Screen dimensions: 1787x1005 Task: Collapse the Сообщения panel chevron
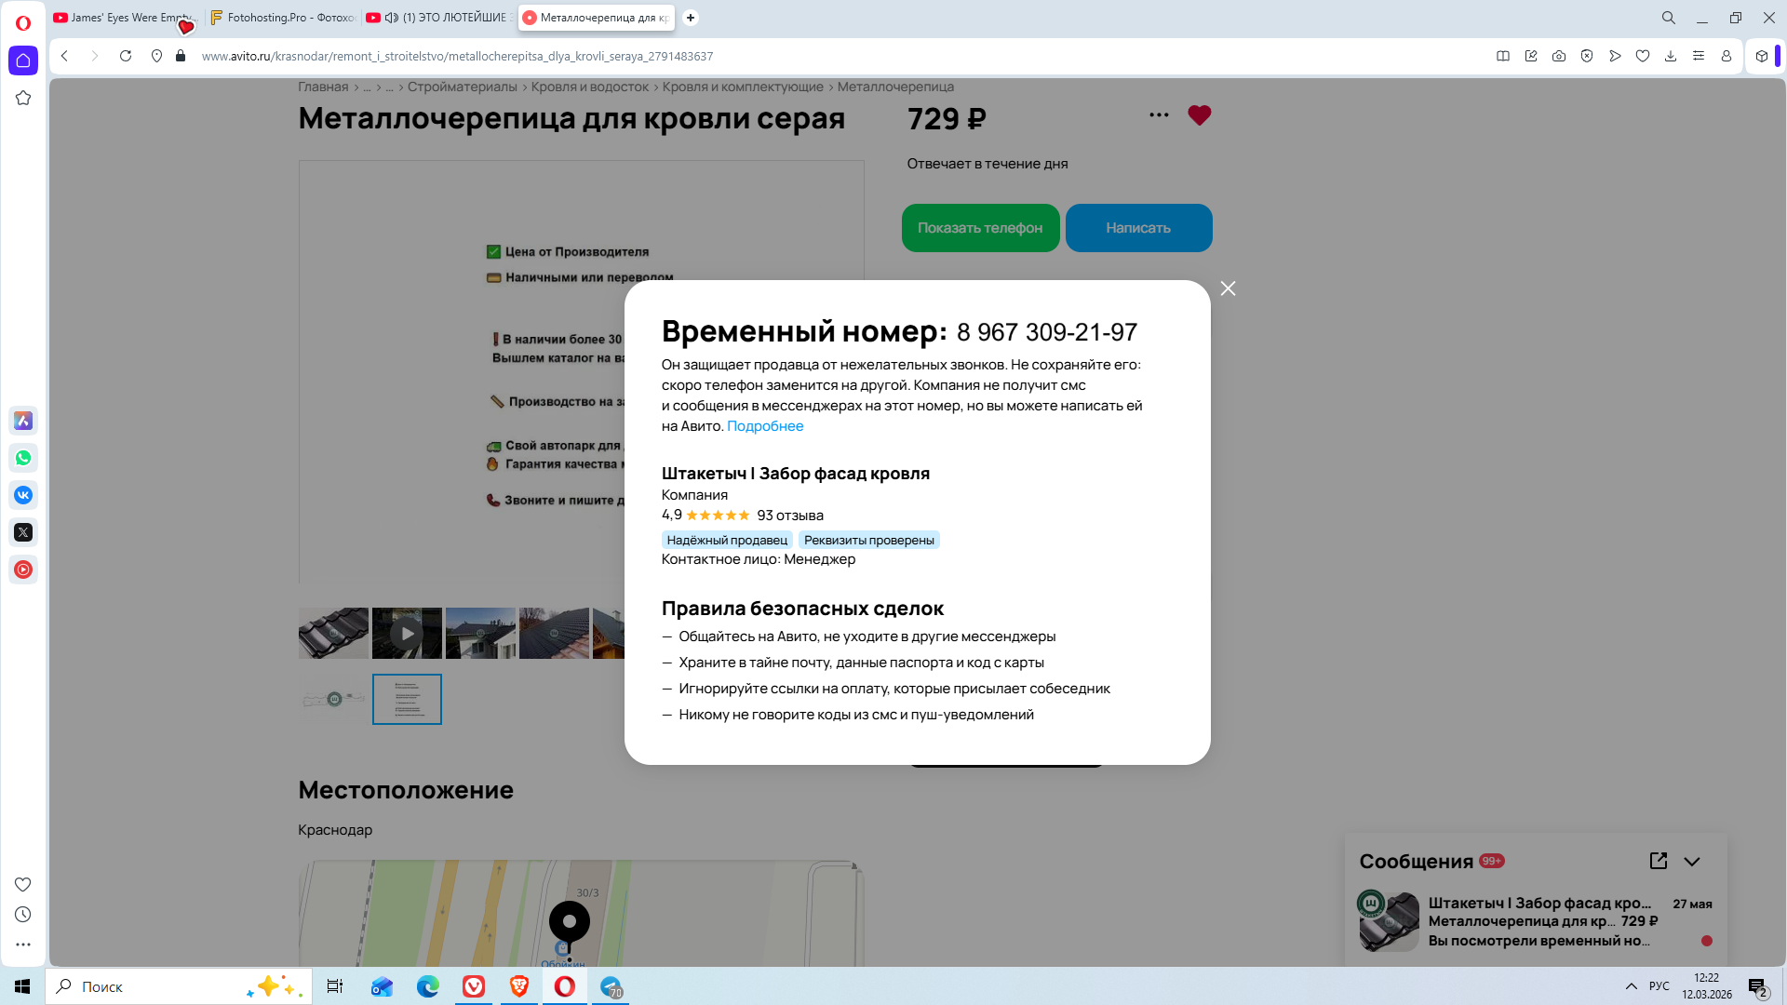click(1692, 862)
